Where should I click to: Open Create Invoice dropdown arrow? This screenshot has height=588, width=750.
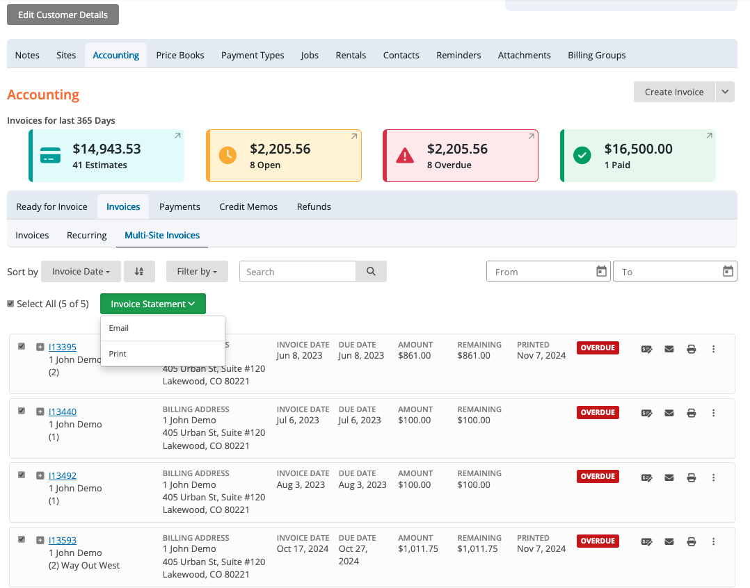[x=725, y=92]
